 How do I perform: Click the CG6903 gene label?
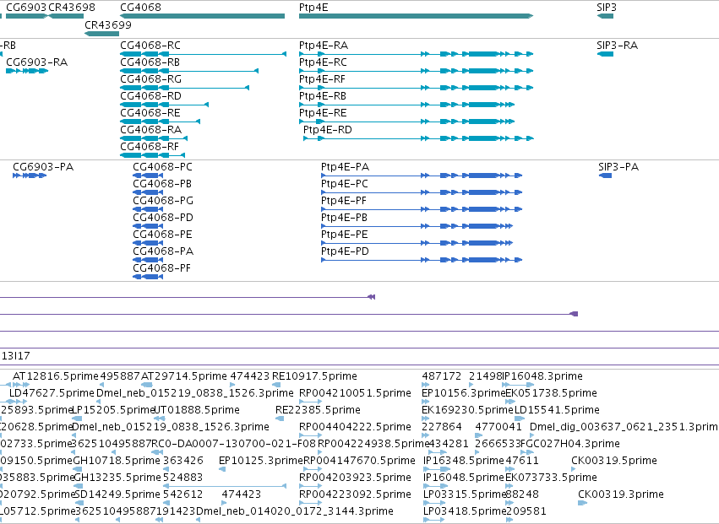coord(26,8)
